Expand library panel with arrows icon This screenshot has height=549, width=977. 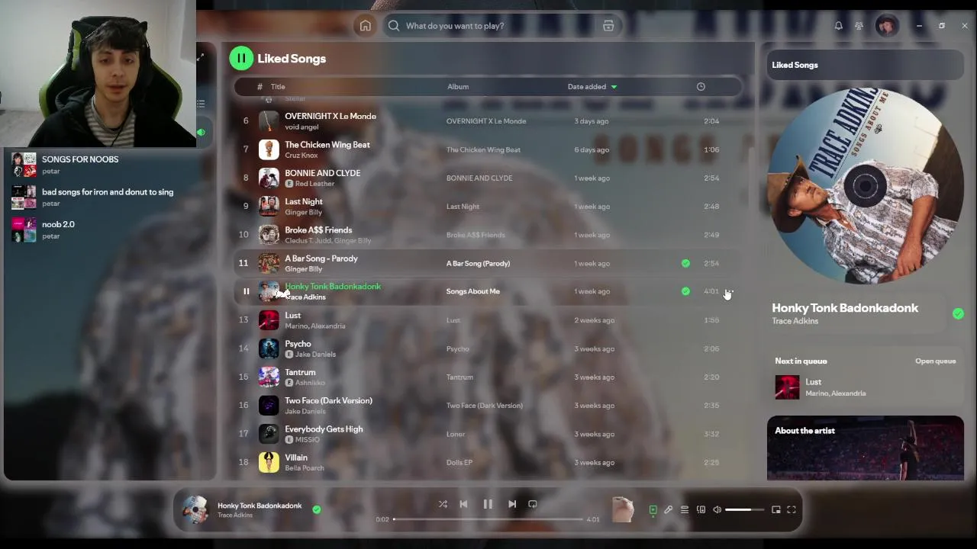coord(201,58)
